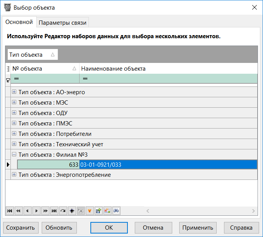Viewport: 263px width, 237px height.
Task: Click the black asterisk bookmark icon
Action: pos(72,211)
